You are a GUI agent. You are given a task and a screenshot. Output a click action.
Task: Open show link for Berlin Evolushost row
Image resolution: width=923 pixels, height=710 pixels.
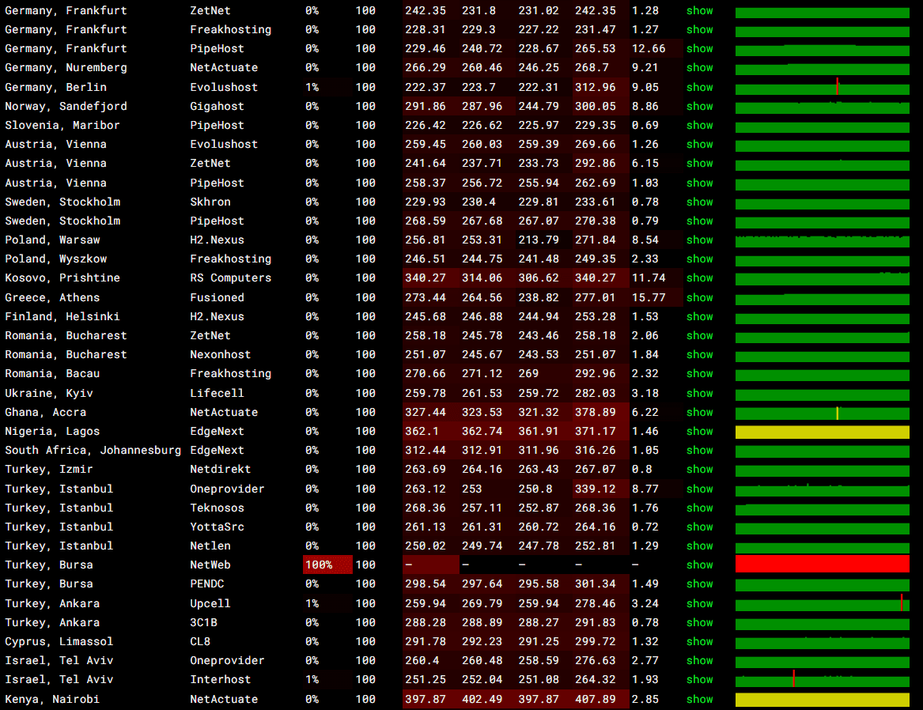(699, 87)
